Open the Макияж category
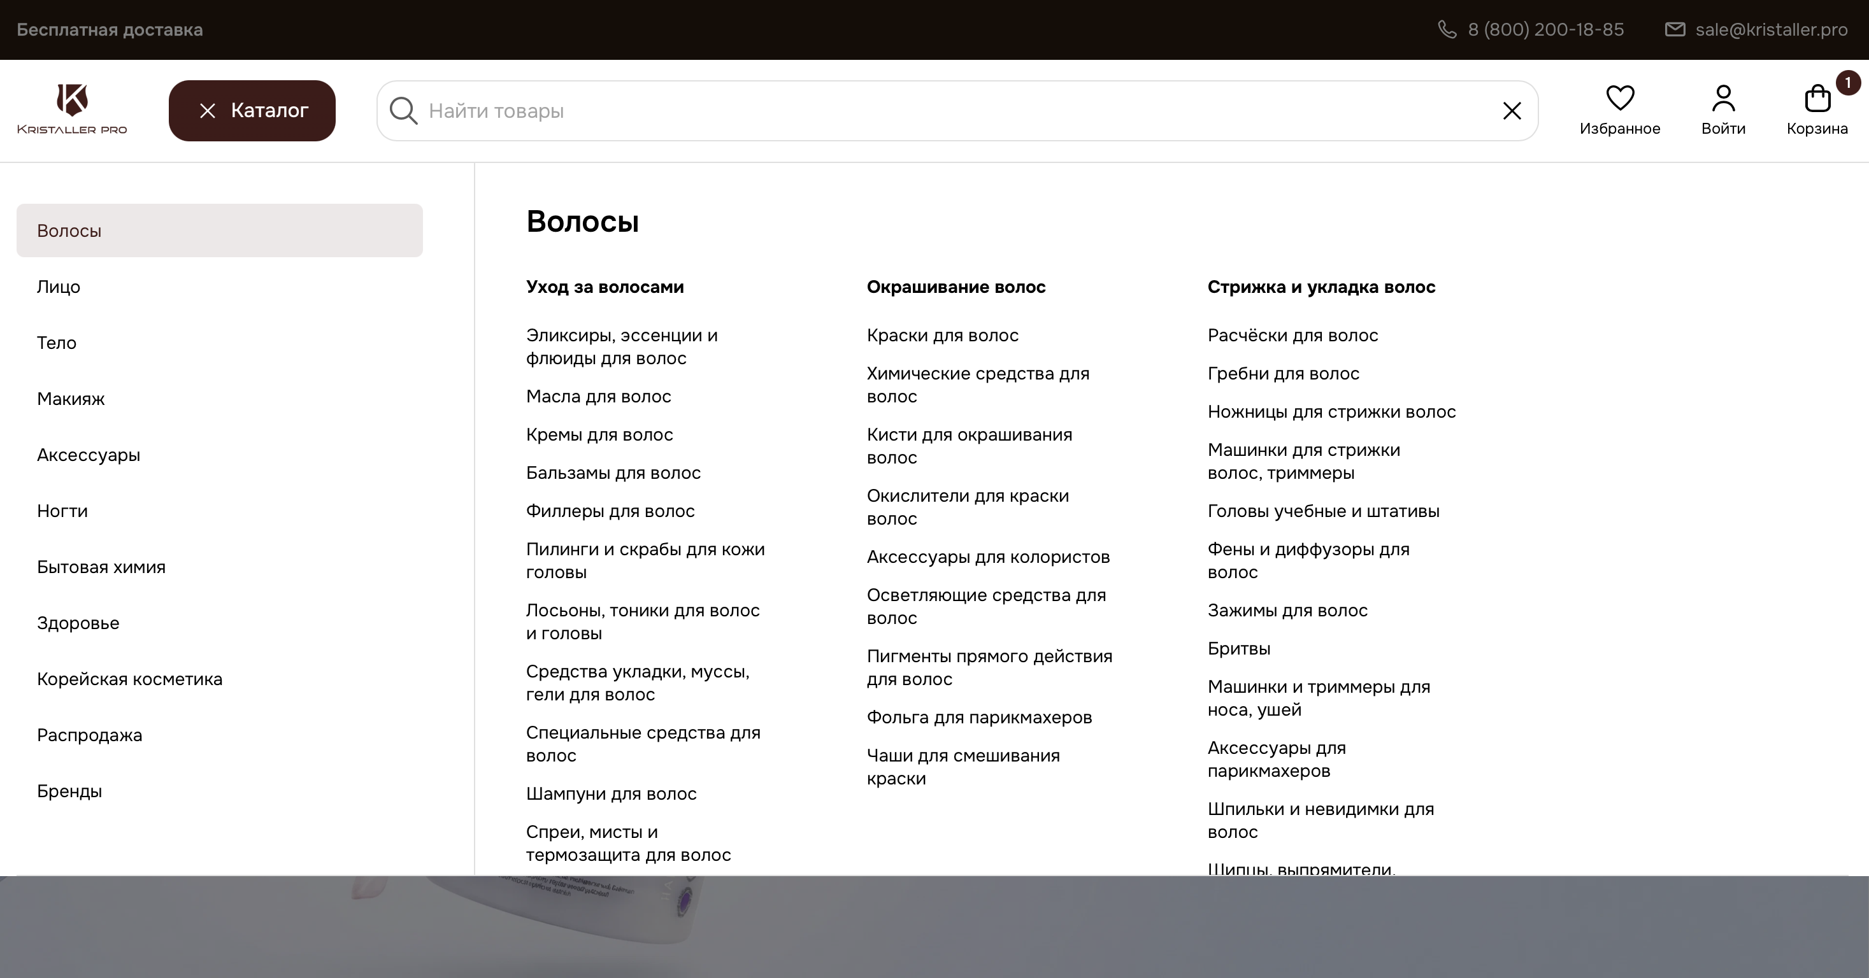1869x978 pixels. (70, 399)
